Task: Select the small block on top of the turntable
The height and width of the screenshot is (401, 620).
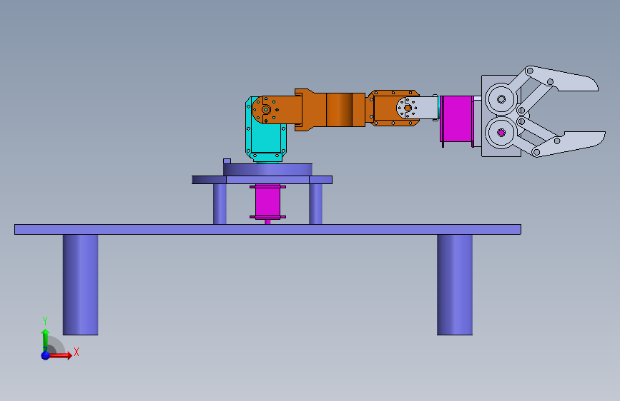Action: coord(227,161)
